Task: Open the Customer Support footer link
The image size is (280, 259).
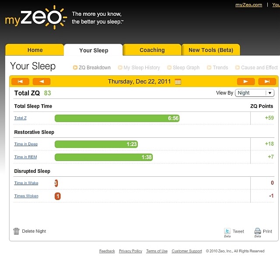Action: click(187, 251)
